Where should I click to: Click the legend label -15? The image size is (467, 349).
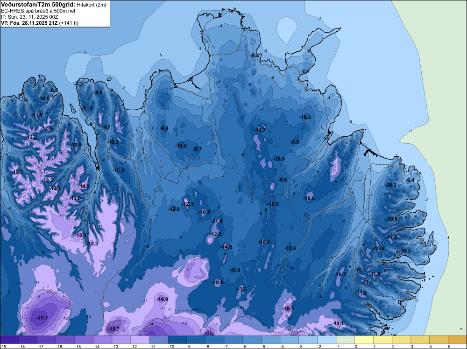click(78, 347)
